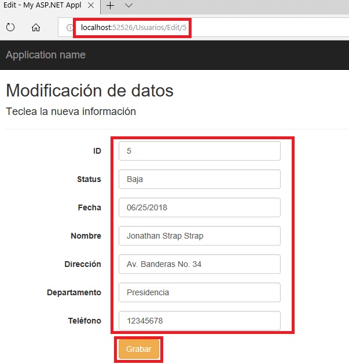Refresh the page with the reload icon
The height and width of the screenshot is (364, 349).
pyautogui.click(x=10, y=27)
